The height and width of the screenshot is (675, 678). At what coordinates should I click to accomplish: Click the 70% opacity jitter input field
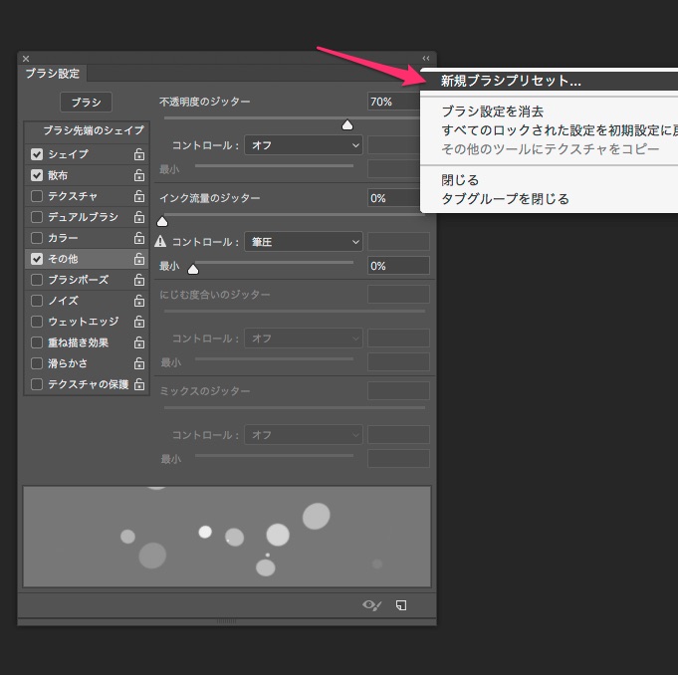[x=393, y=102]
